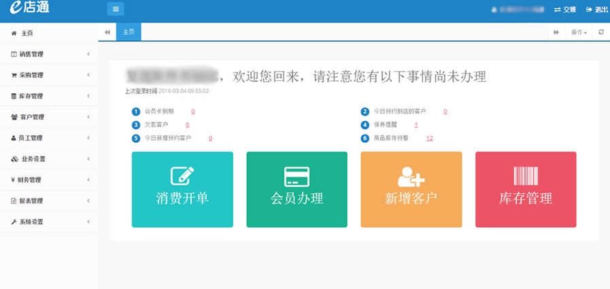Toggle the hamburger menu button
Screen dimensions: 610x289
116,9
